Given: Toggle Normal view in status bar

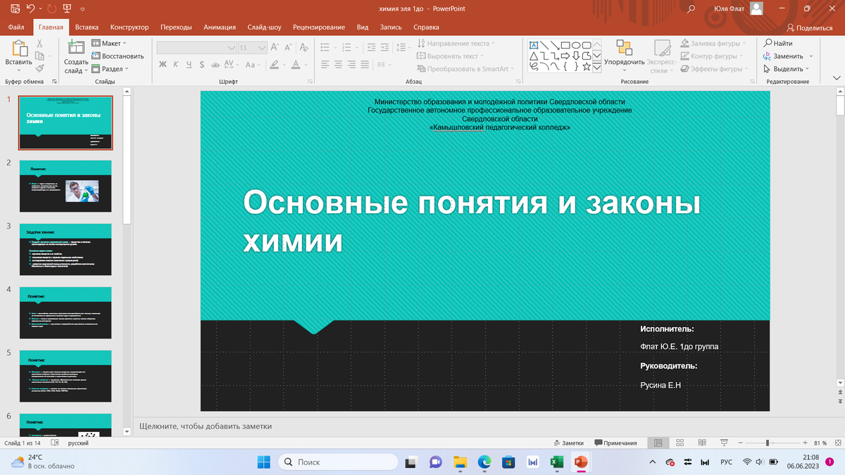Looking at the screenshot, I should 658,443.
